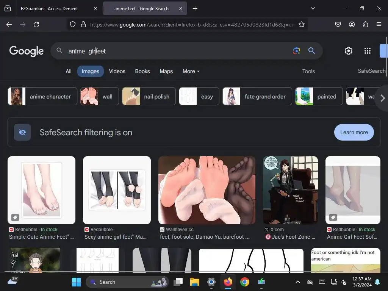Launch File Explorer from the taskbar
The height and width of the screenshot is (291, 388).
coord(195,282)
